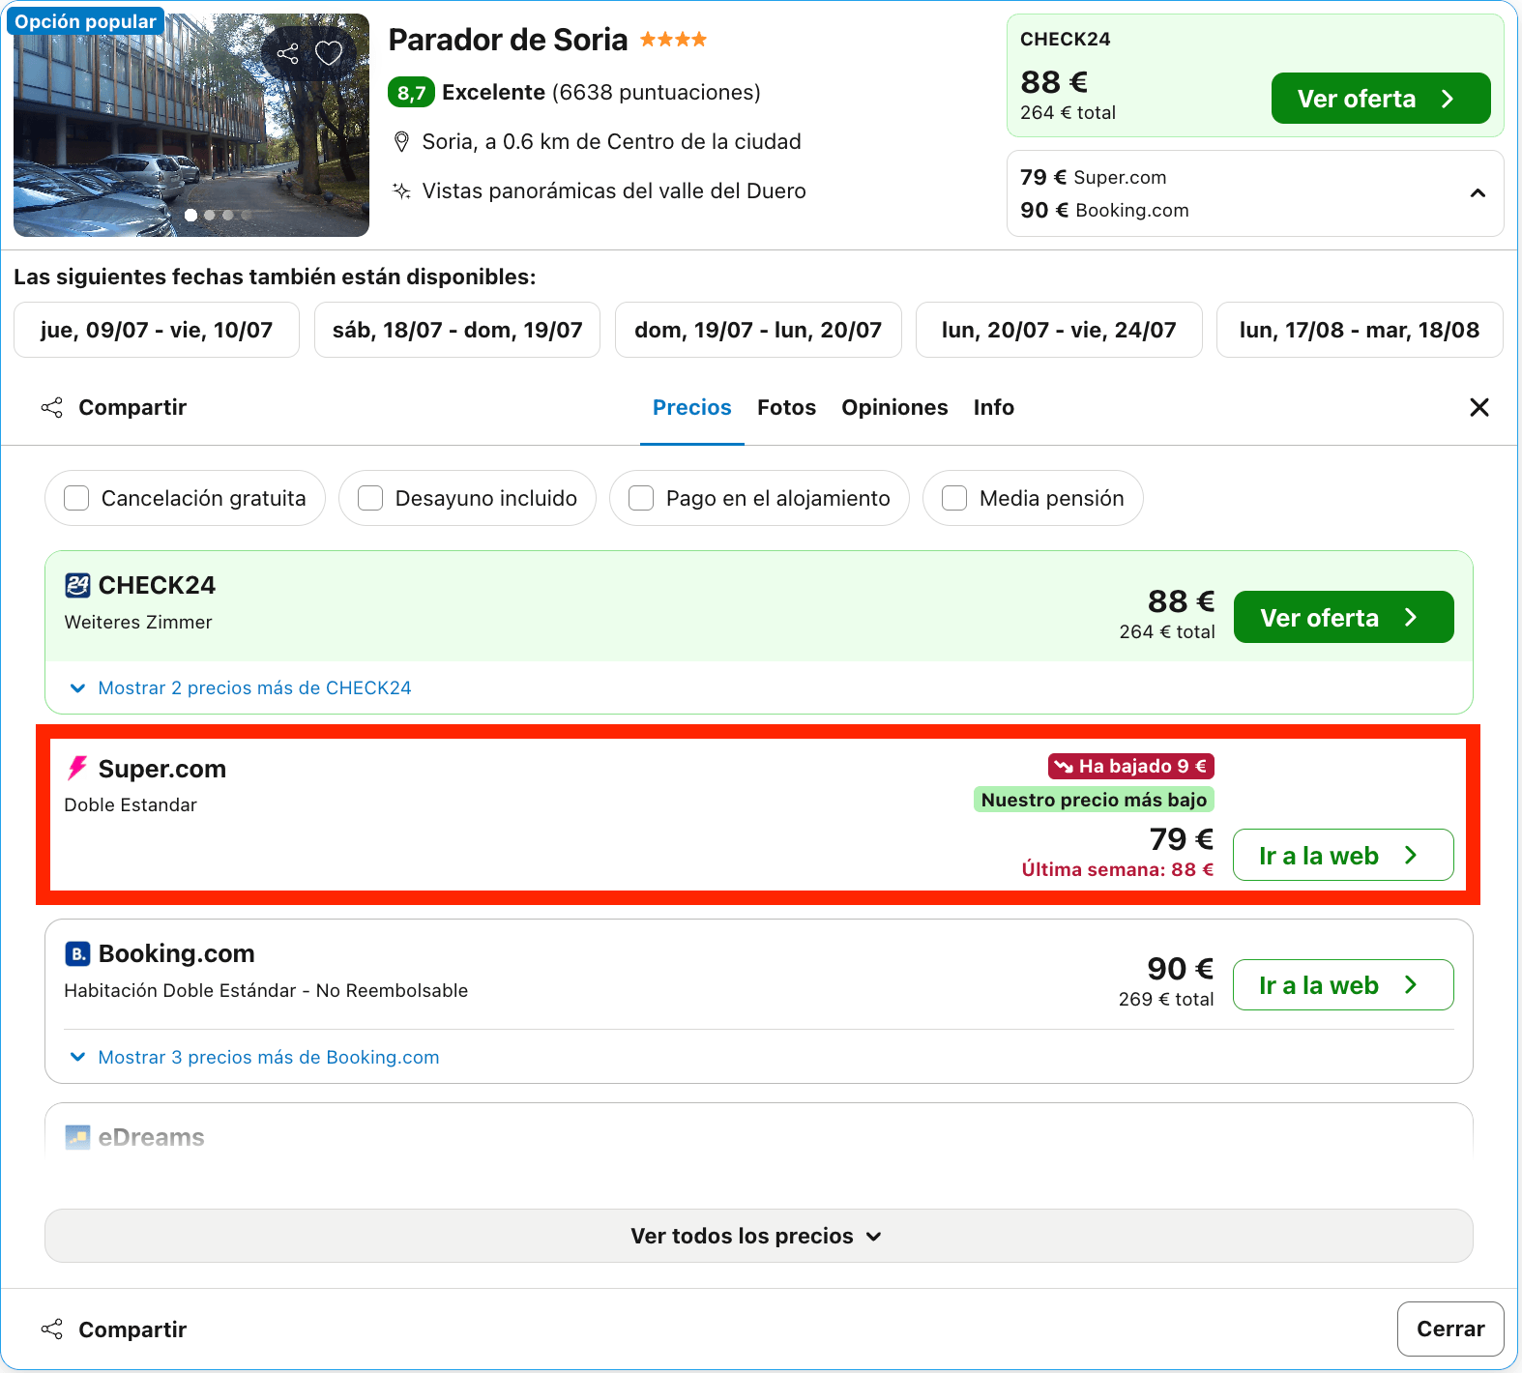Click Nuestro precio más bajo label
Screen dimensions: 1522x1373
(x=1094, y=800)
